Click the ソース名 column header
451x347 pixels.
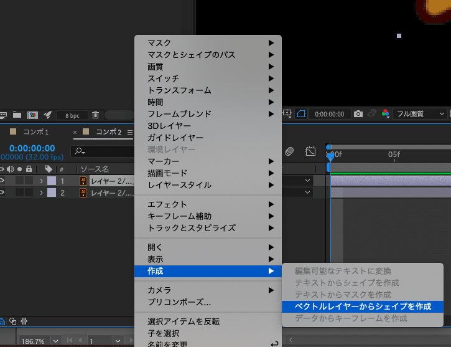95,169
